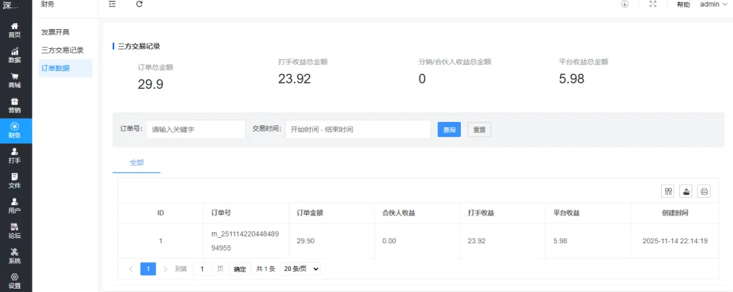This screenshot has height=292, width=733.
Task: Click the blue 查询 button
Action: tap(449, 129)
